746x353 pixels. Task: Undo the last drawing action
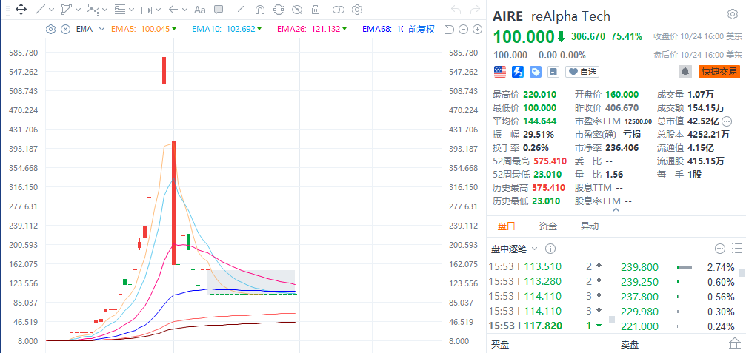tap(456, 9)
